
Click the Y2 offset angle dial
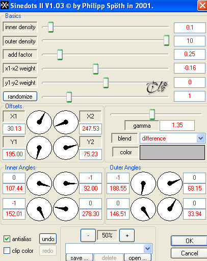point(66,148)
